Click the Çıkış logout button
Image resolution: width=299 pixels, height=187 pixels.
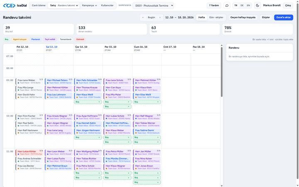288,5
